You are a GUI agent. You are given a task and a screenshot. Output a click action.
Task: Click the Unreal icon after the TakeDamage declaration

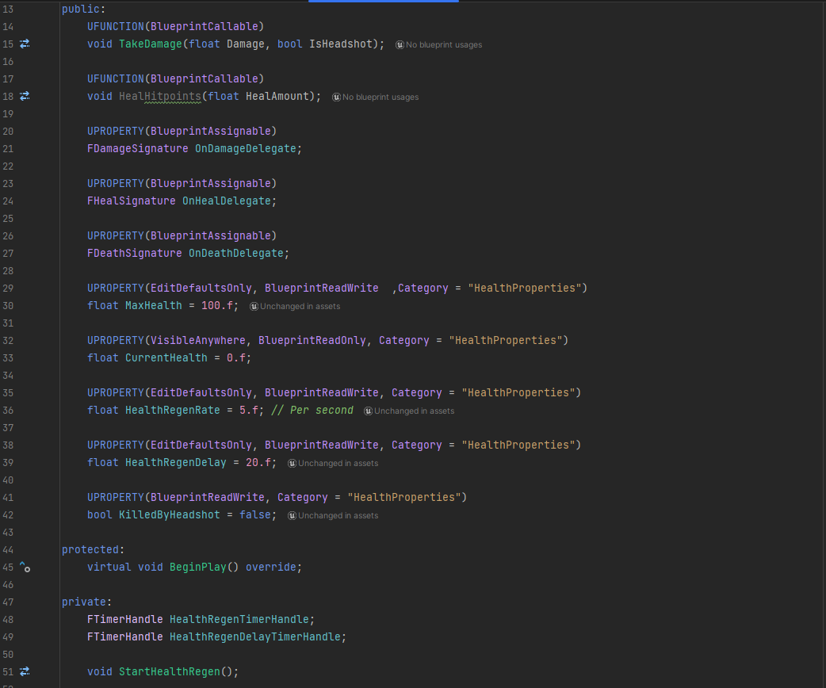click(x=400, y=45)
